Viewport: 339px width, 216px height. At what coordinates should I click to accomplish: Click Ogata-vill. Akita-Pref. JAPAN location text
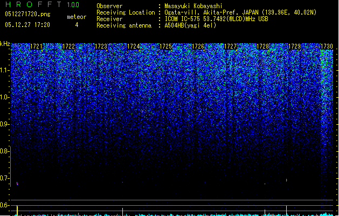tap(240, 12)
